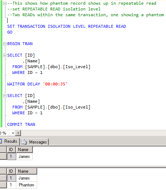Click the ID cell in the Phantom row

click(12, 185)
